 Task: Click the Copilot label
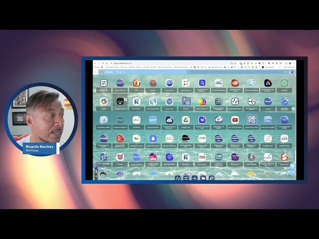[104, 109]
